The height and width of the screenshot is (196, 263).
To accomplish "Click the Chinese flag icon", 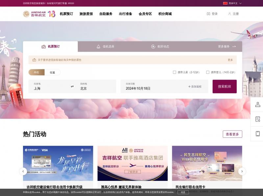I will click(225, 3).
